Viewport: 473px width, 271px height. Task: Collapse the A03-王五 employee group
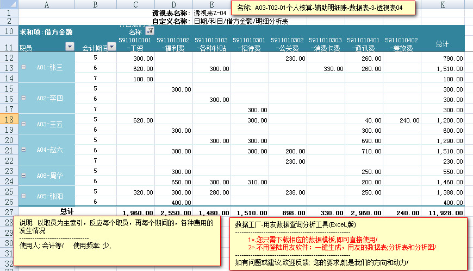tap(23, 124)
